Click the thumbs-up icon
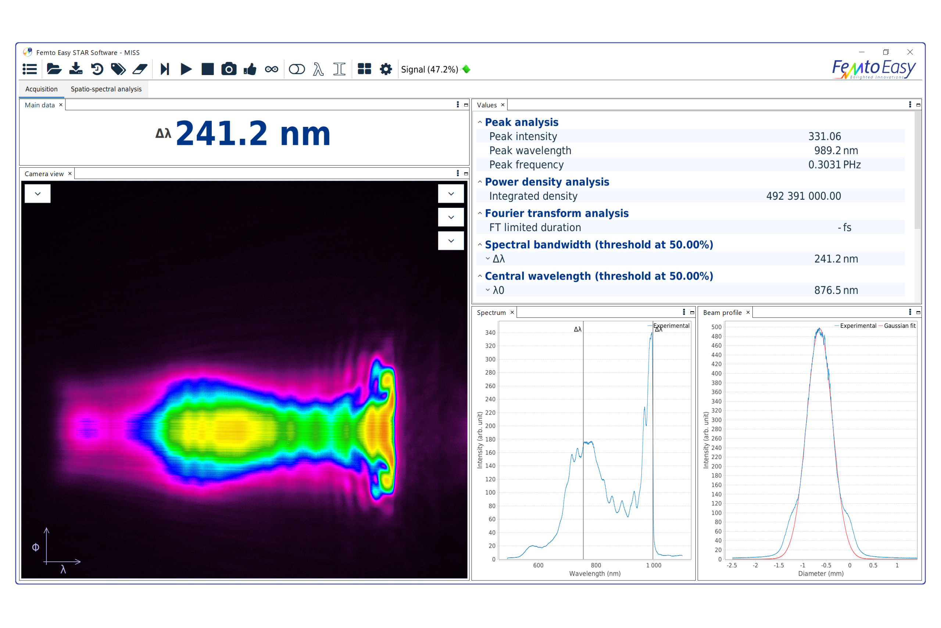This screenshot has width=941, height=628. click(x=250, y=69)
